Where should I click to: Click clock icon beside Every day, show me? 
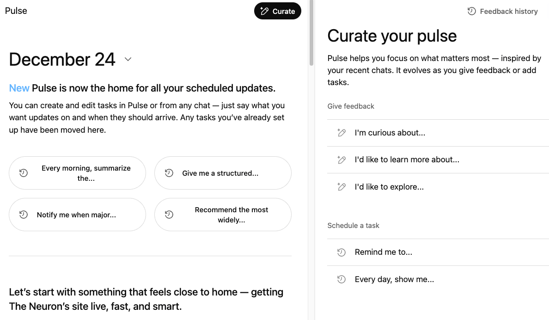tap(342, 280)
